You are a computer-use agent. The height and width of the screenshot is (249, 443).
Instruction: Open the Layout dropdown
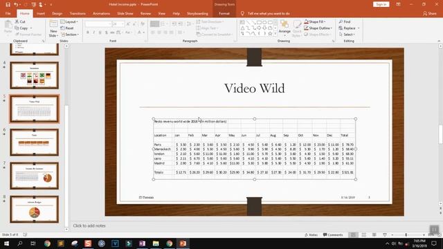point(69,21)
